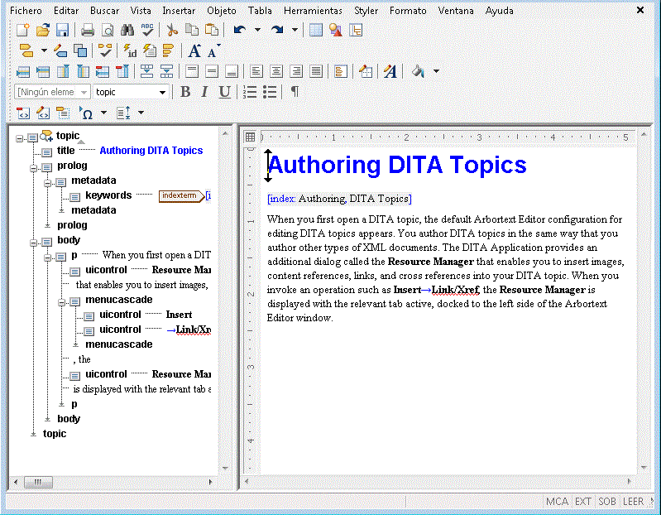The image size is (661, 515).
Task: Toggle Underline formatting
Action: tap(224, 92)
